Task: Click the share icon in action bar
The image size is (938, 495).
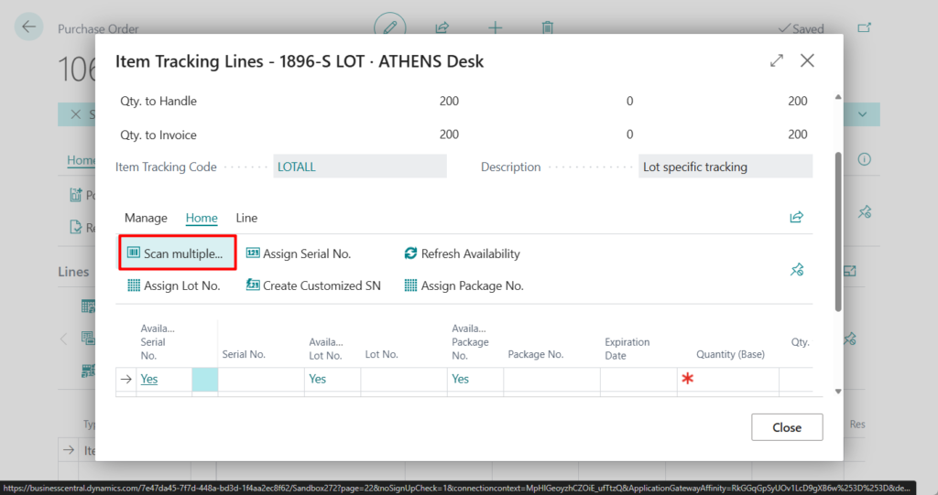Action: [x=796, y=218]
